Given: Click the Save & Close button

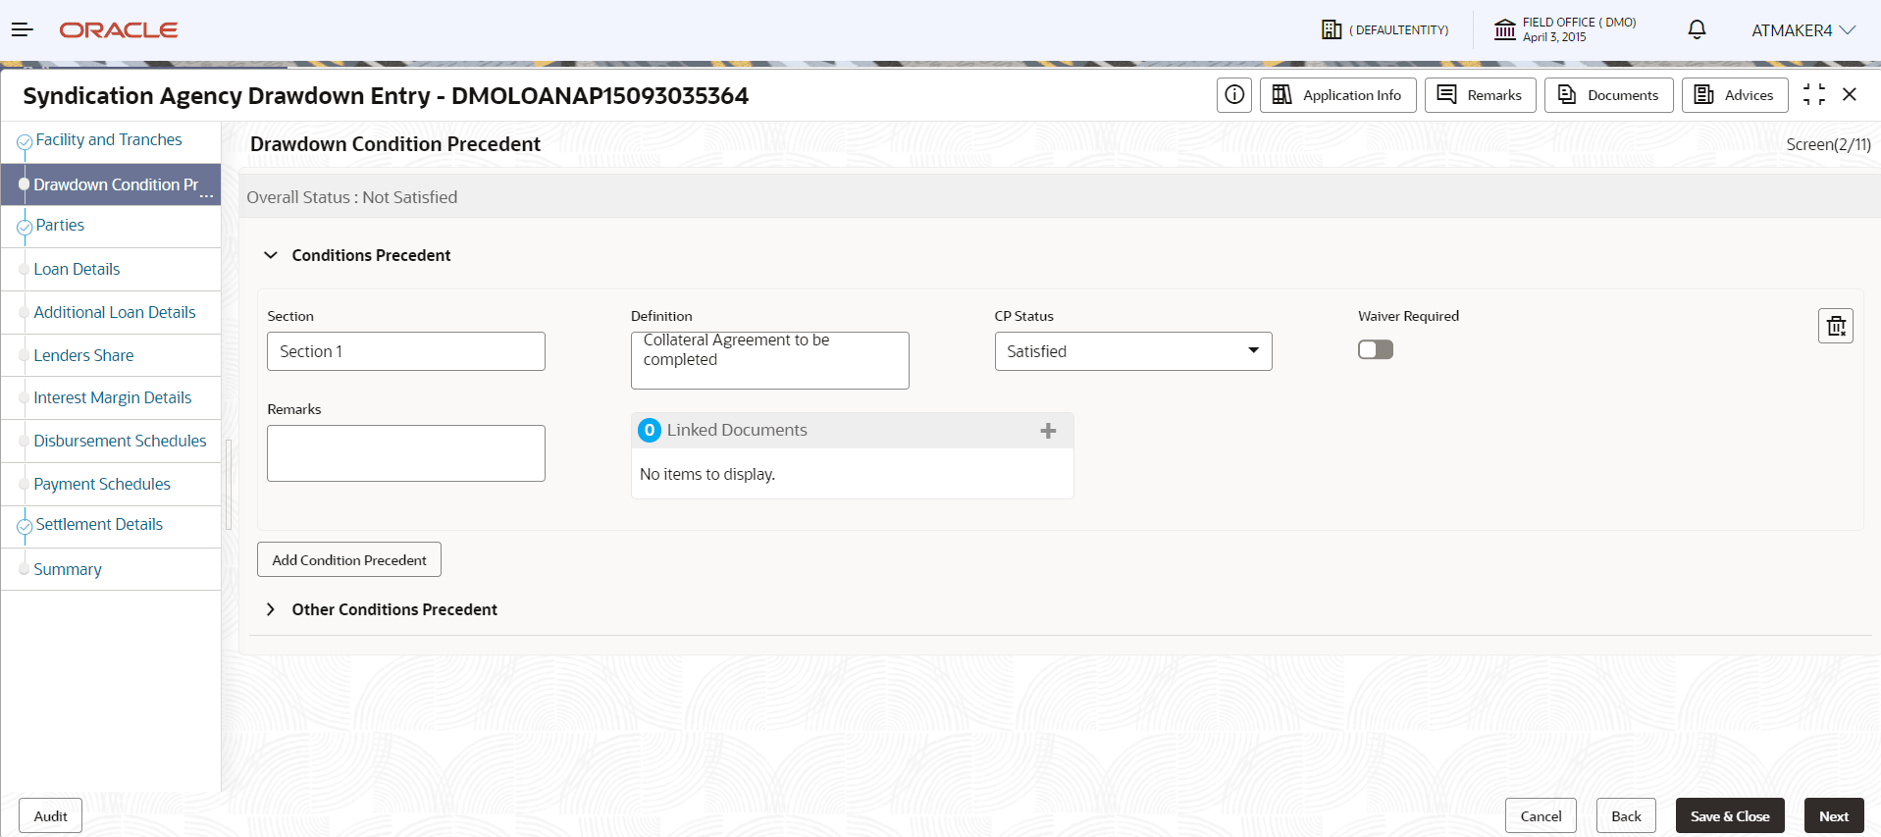Looking at the screenshot, I should point(1730,816).
